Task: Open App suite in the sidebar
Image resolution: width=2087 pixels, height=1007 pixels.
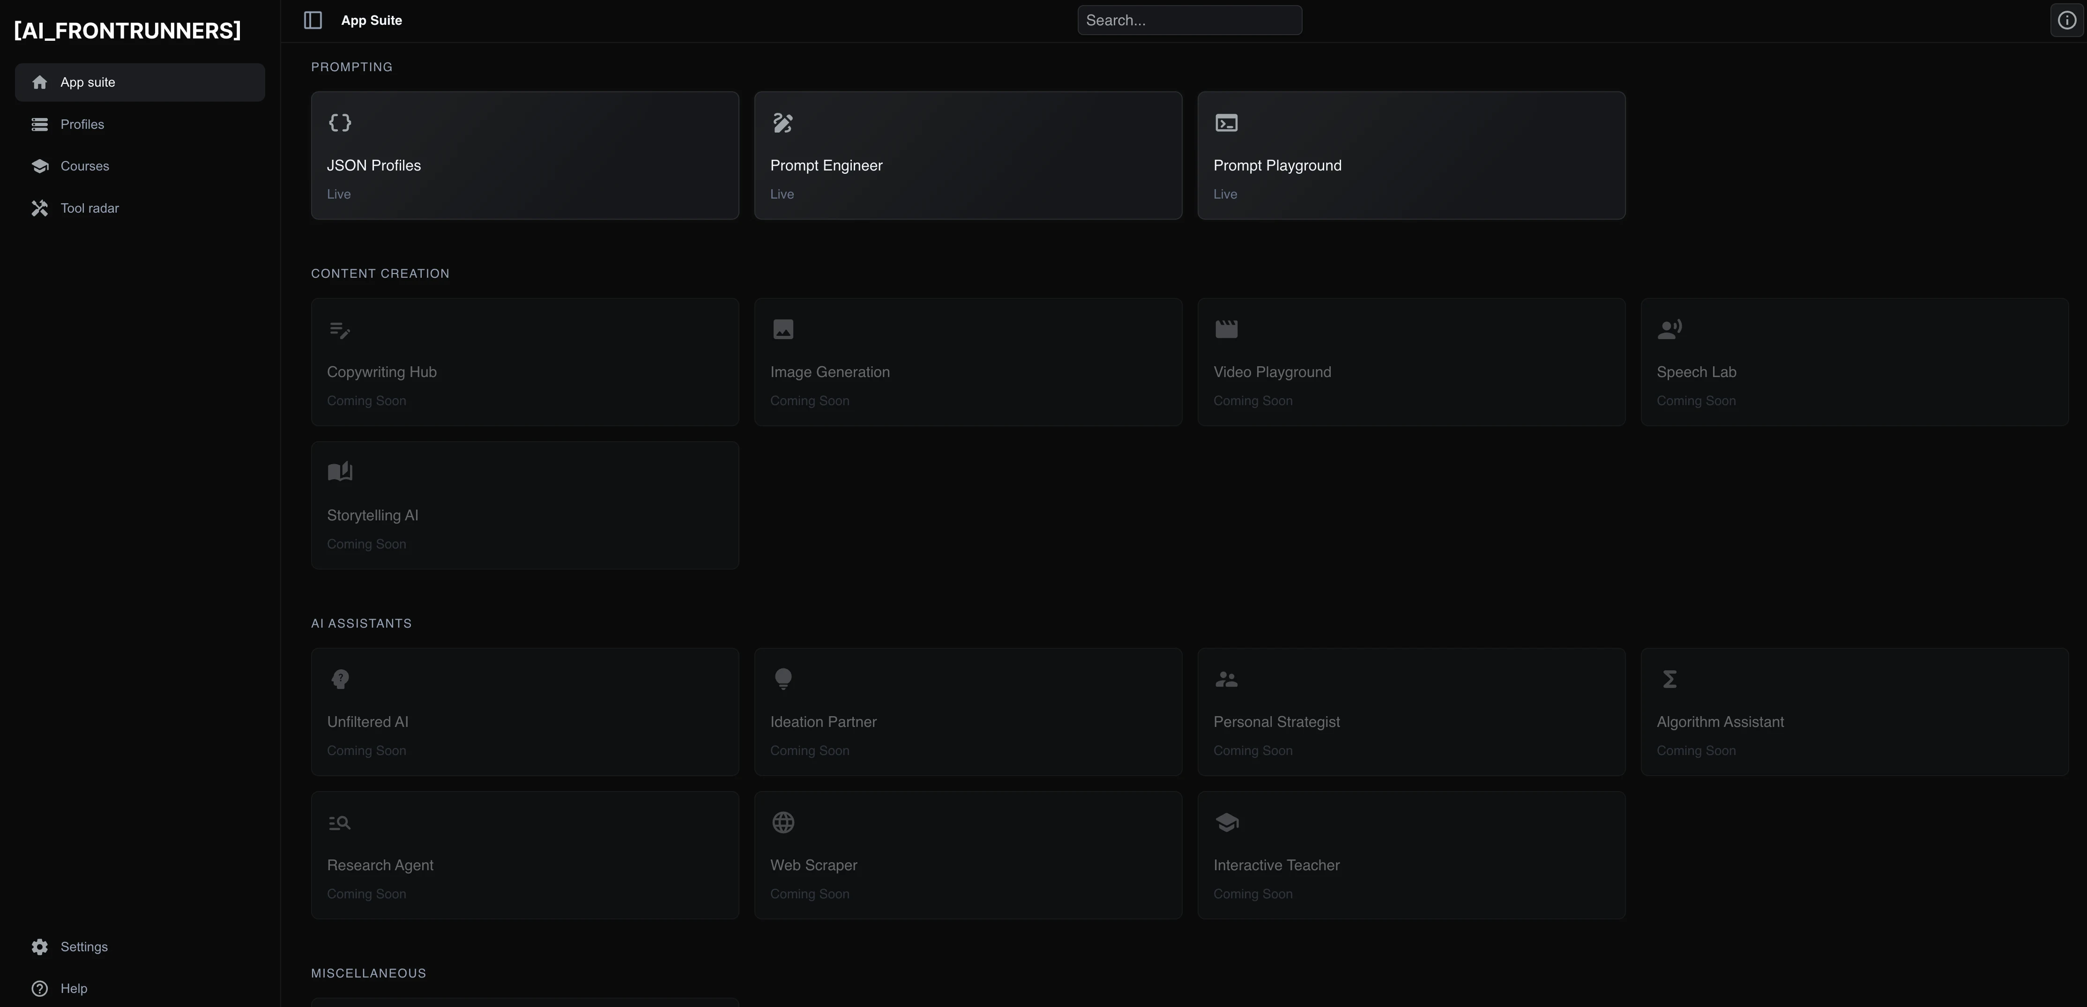Action: tap(140, 82)
